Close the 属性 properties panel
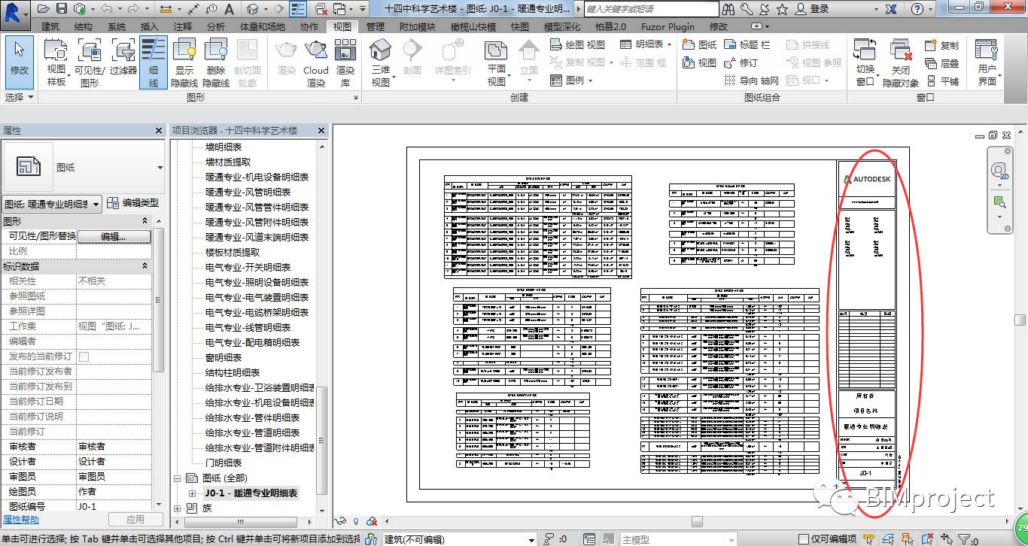Screen dimensions: 1028x546 [x=159, y=130]
